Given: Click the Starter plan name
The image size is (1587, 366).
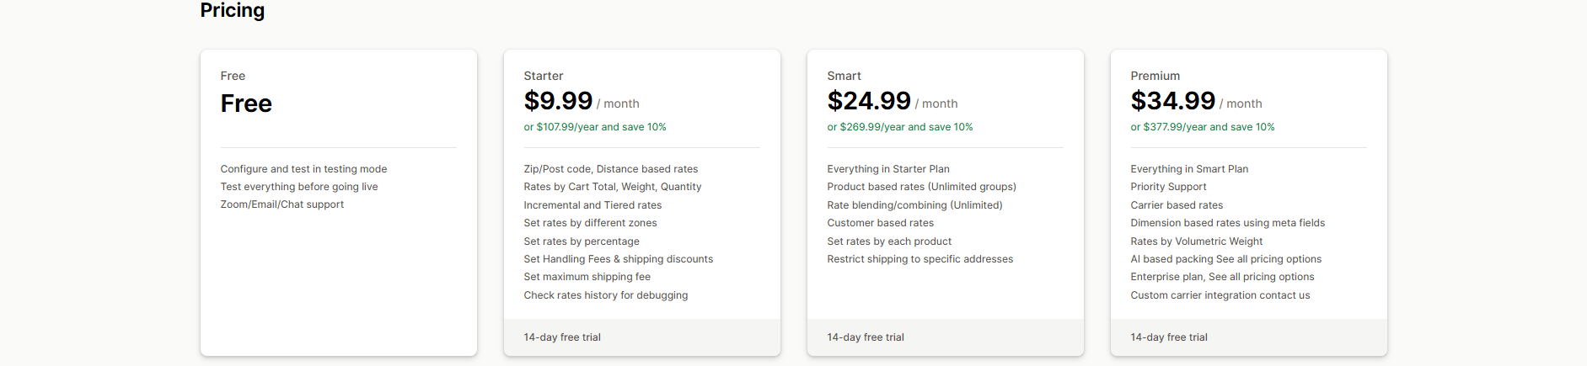Looking at the screenshot, I should pyautogui.click(x=544, y=76).
